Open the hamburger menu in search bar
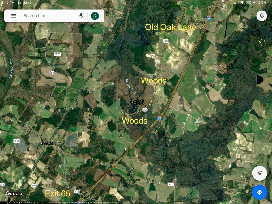This screenshot has height=204, width=272. [x=14, y=16]
